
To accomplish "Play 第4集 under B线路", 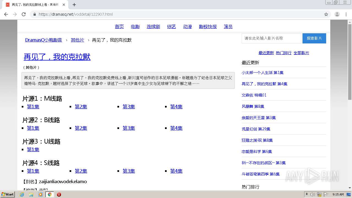I will [176, 128].
